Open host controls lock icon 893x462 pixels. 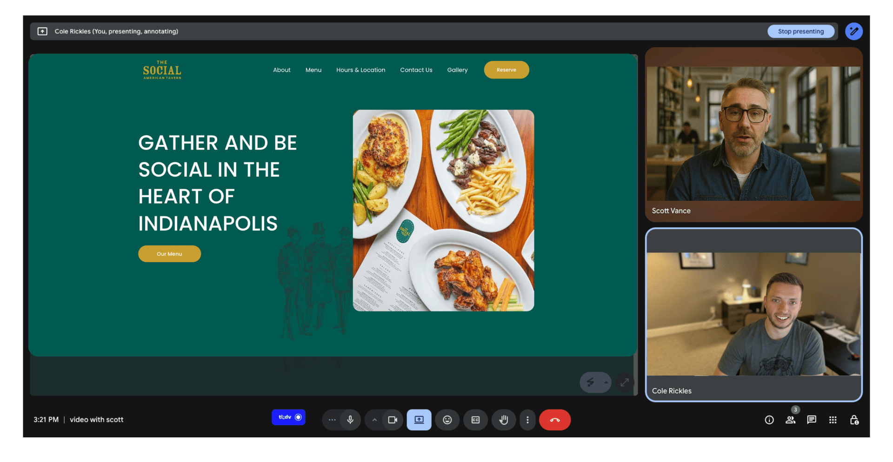tap(854, 420)
